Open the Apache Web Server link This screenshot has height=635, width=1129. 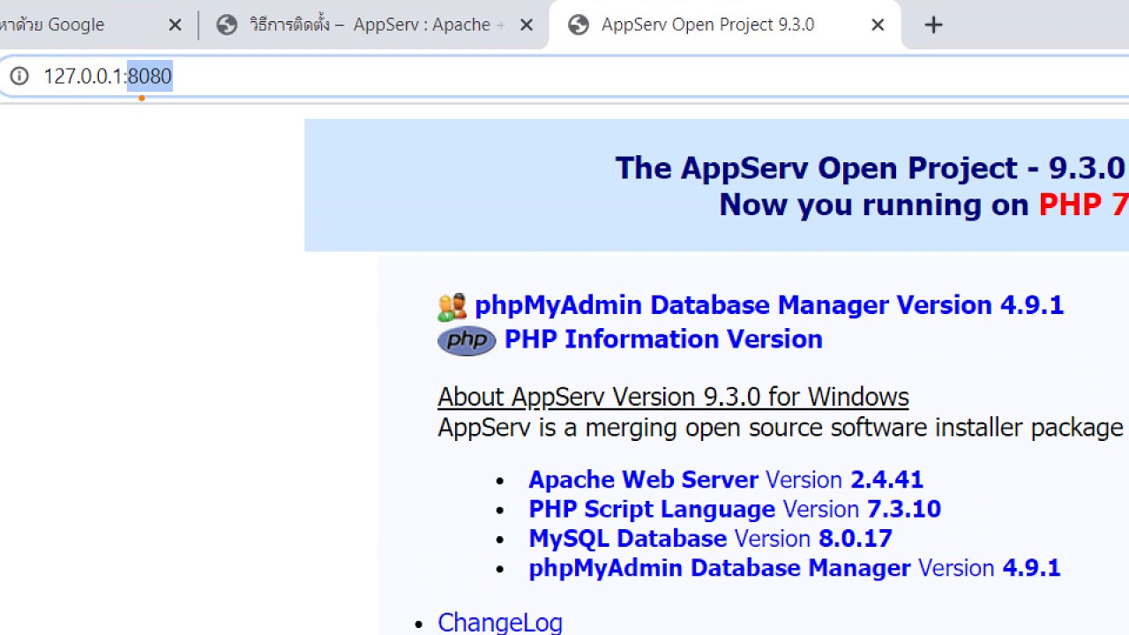tap(643, 480)
